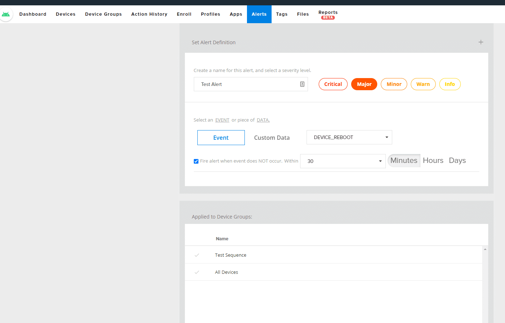Click the EVENT link

point(222,120)
